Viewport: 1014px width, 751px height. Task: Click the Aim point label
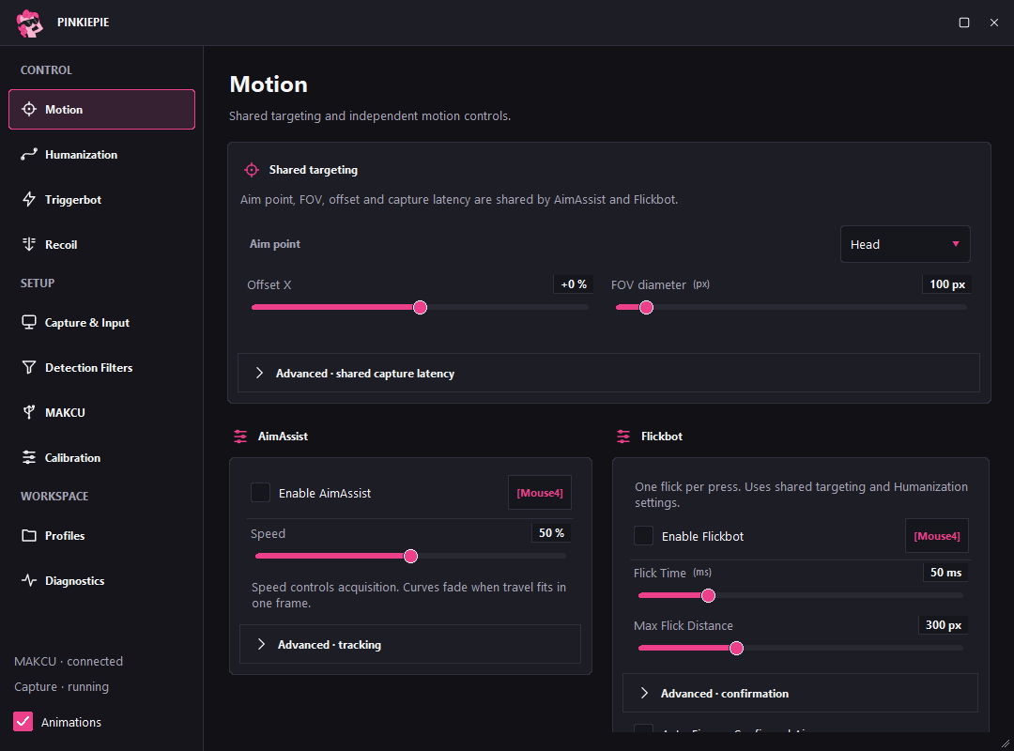point(275,244)
